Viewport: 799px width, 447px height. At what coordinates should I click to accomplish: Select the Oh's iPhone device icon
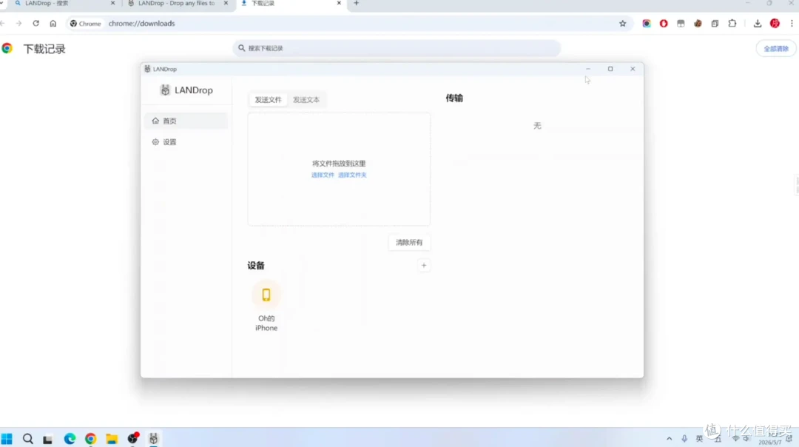click(266, 295)
